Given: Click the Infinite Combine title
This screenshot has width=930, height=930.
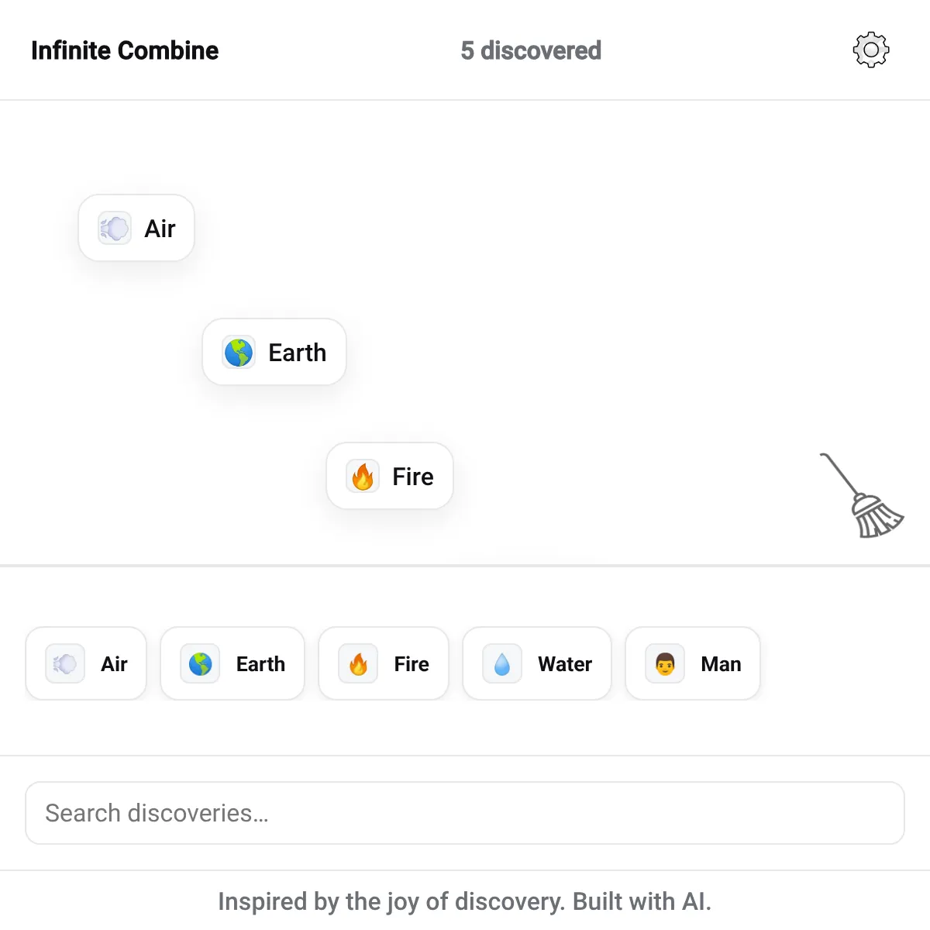Looking at the screenshot, I should (125, 50).
